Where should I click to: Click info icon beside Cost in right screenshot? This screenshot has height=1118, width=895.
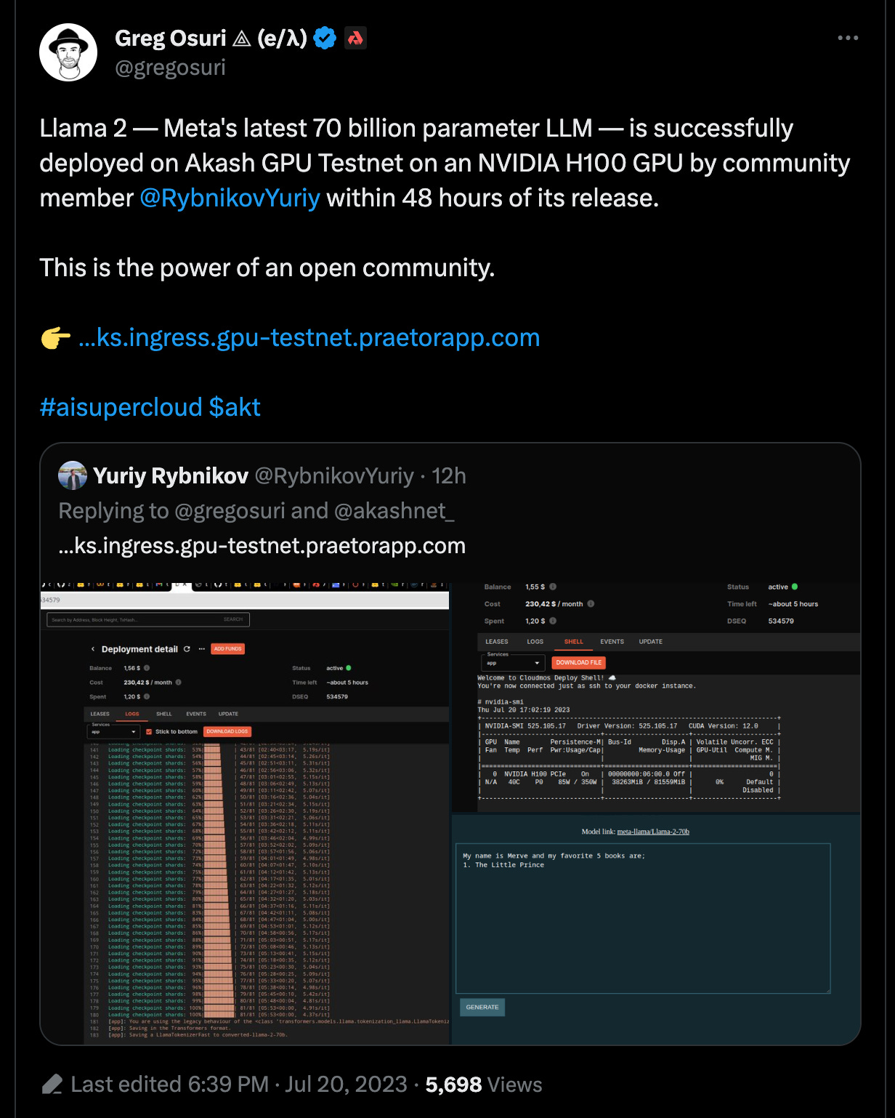[x=591, y=604]
